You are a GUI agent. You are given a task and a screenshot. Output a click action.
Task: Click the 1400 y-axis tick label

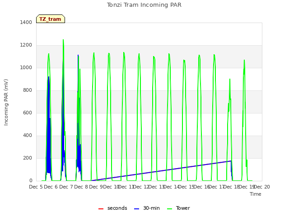click(26, 22)
